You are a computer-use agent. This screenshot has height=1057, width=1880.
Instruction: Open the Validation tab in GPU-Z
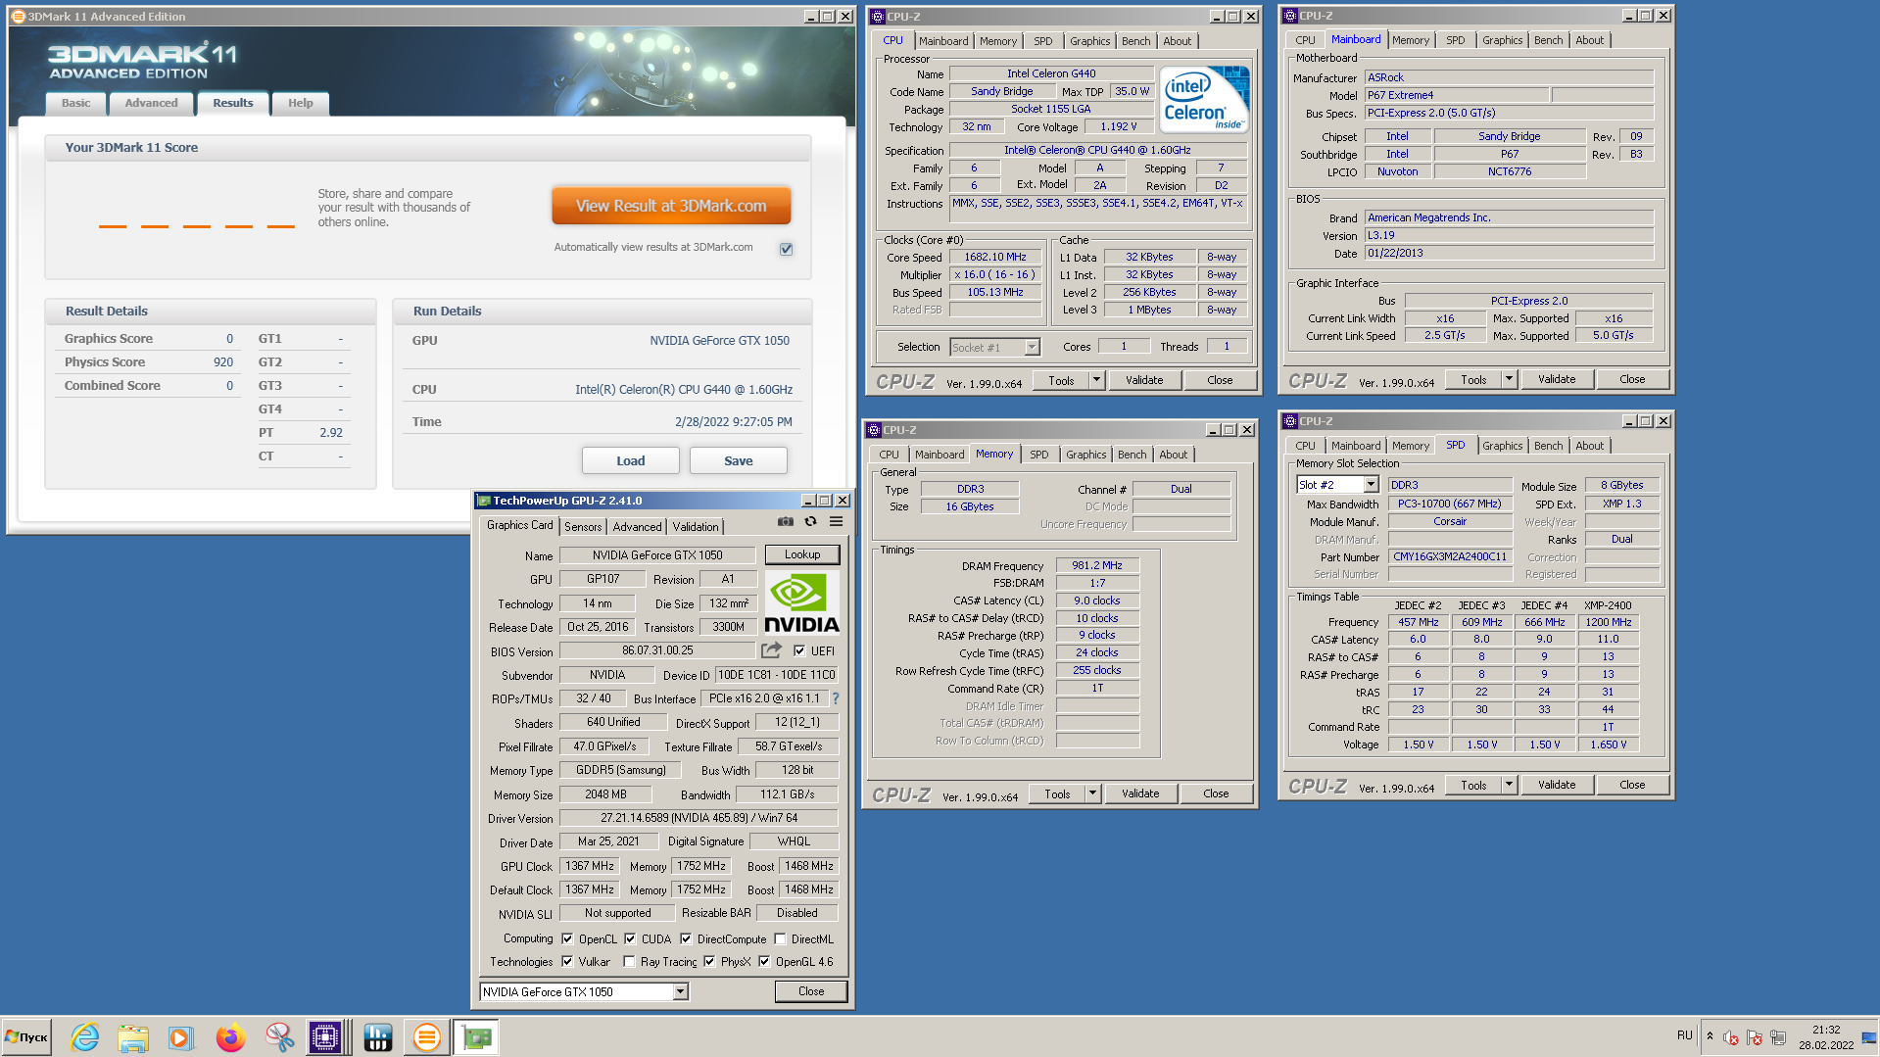(696, 526)
